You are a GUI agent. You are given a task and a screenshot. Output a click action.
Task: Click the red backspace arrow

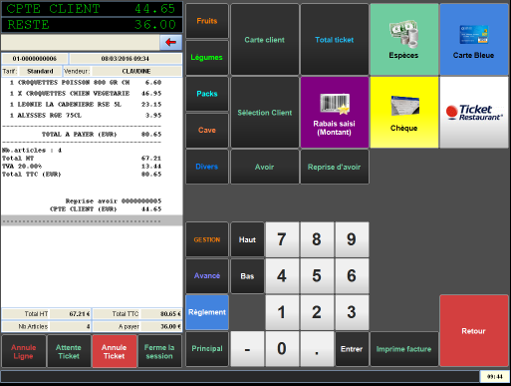[170, 42]
